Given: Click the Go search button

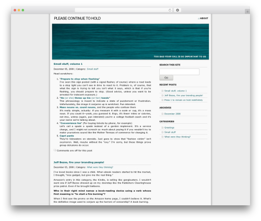Looking at the screenshot, I should tap(166, 78).
